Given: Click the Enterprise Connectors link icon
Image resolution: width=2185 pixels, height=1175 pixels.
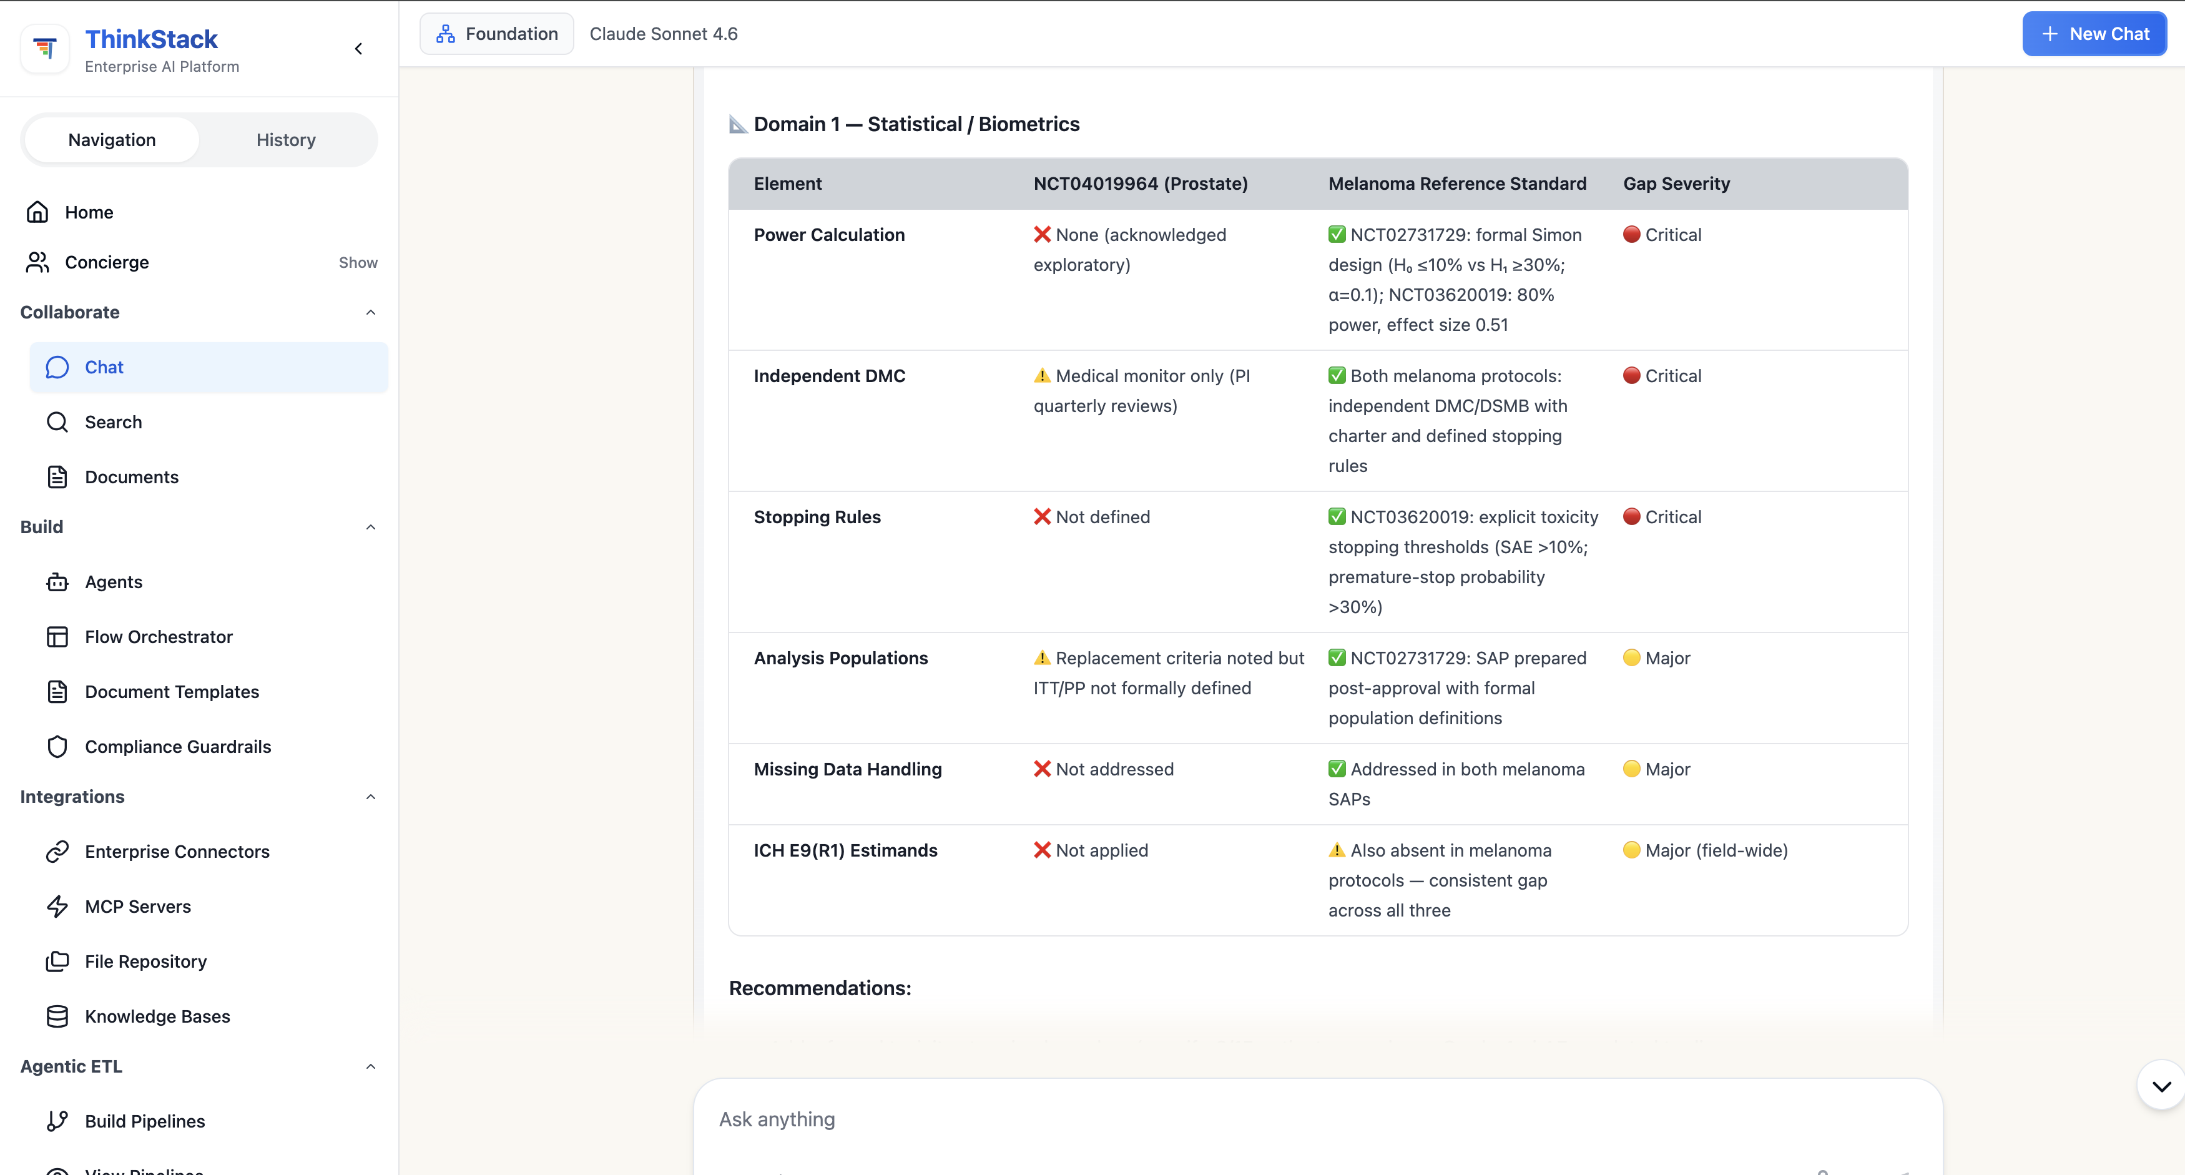Looking at the screenshot, I should point(57,852).
